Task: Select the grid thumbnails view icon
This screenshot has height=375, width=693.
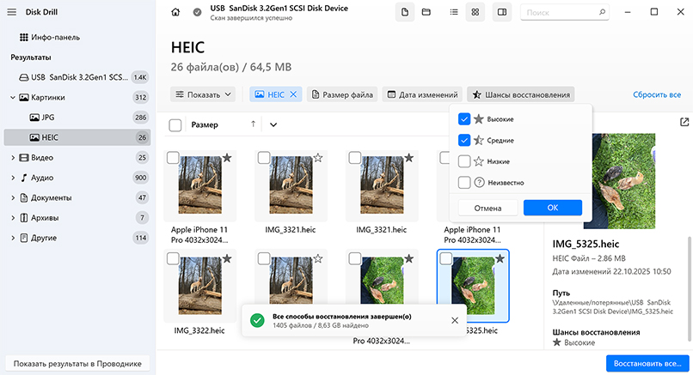Action: click(475, 13)
